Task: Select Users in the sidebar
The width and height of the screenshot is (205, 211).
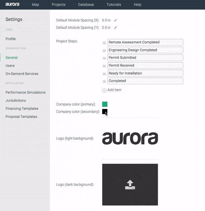Action: (x=10, y=65)
